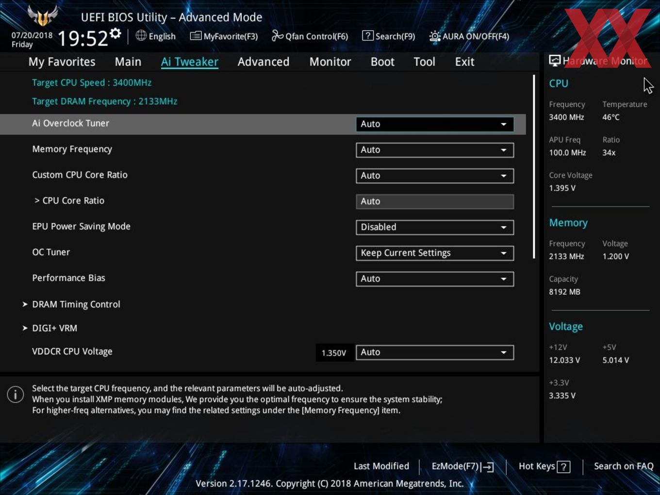Viewport: 660px width, 495px height.
Task: Click the Search question mark icon
Action: click(368, 35)
